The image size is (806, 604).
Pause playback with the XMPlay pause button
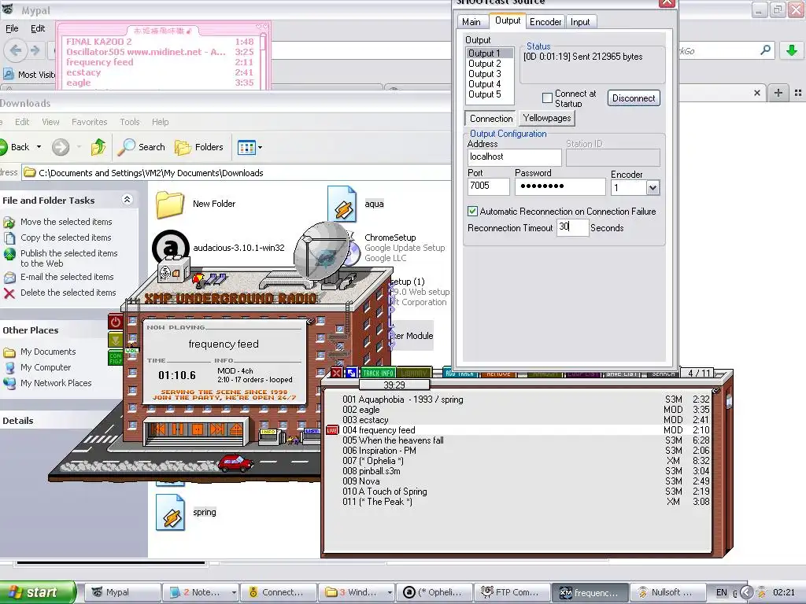click(x=177, y=429)
